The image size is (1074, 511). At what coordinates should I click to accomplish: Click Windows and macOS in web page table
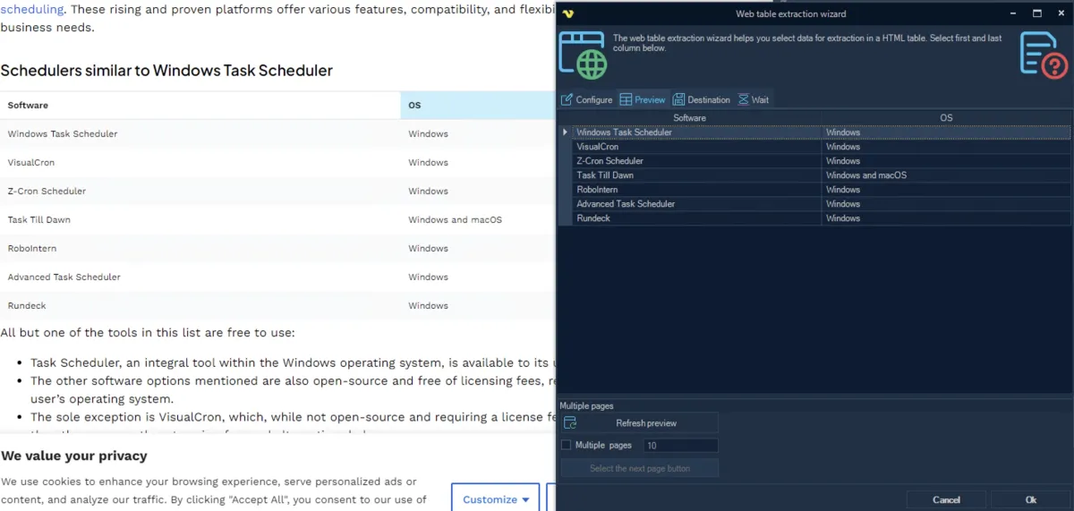[x=456, y=220]
